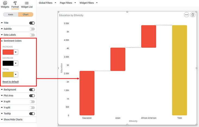Screen dimensions: 199x127
Task: Open the Decrease color dropdown arrow
Action: point(16,63)
